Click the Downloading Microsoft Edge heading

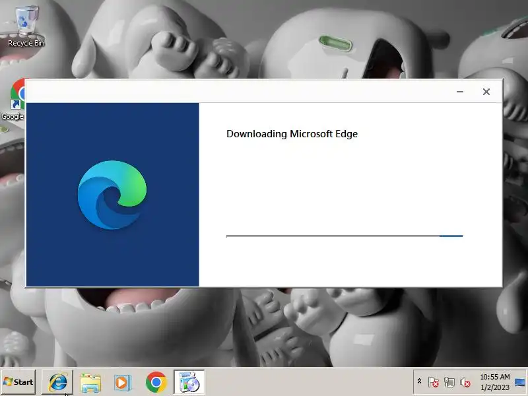[x=292, y=134]
